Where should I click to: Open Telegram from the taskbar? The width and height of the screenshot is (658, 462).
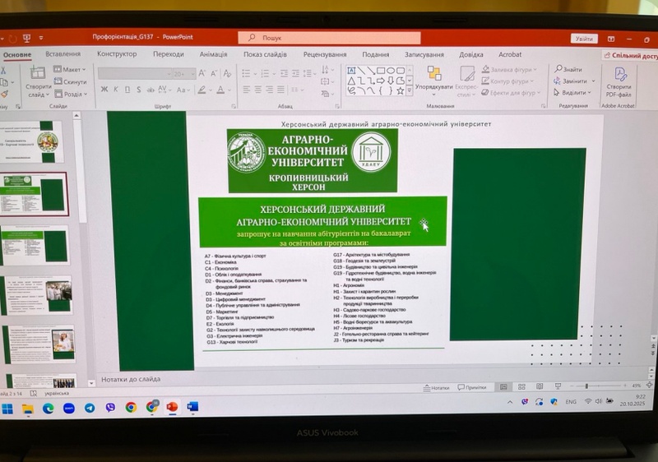pos(89,408)
